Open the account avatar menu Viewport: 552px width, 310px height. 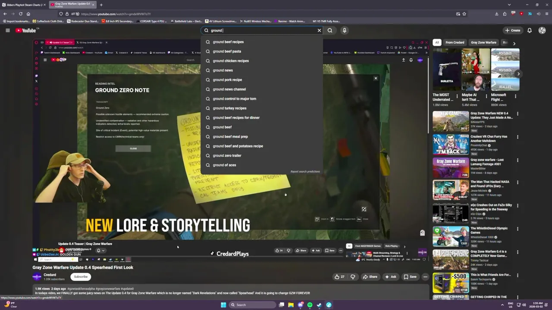(542, 30)
